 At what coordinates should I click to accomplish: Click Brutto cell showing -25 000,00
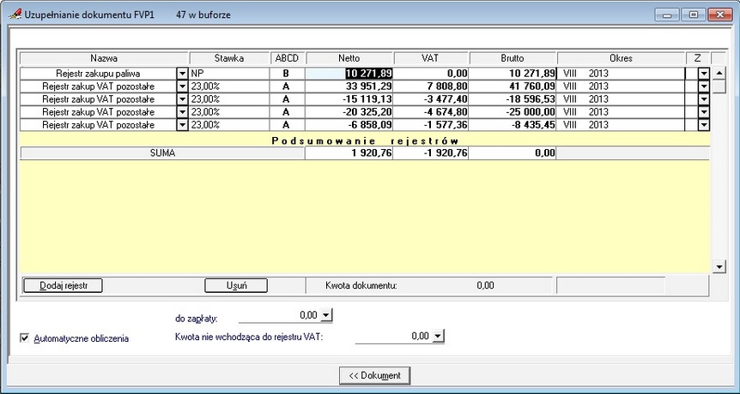point(513,112)
